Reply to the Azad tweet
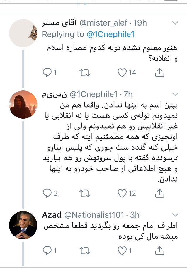 click(x=47, y=250)
